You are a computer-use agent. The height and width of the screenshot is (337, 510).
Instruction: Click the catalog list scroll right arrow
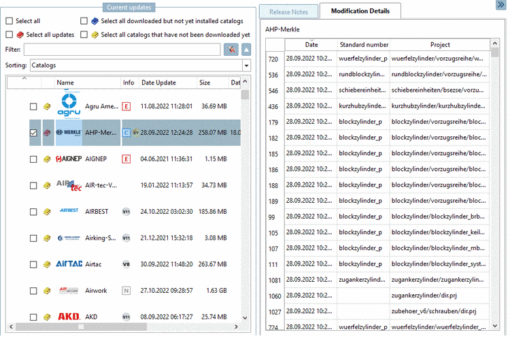tap(236, 327)
